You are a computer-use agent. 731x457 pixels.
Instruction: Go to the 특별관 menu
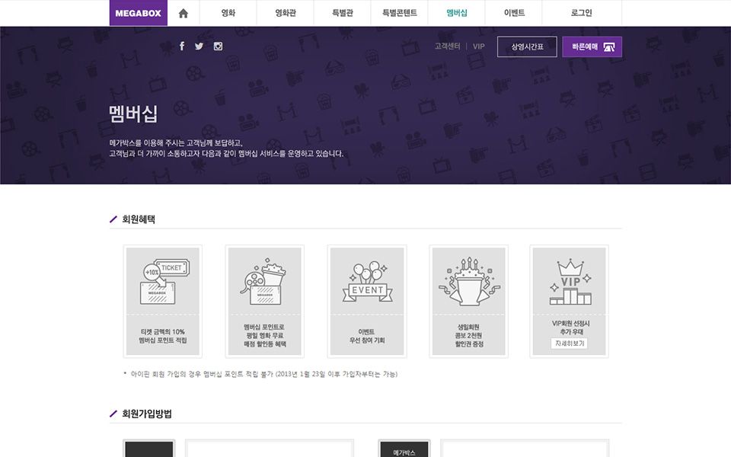pyautogui.click(x=343, y=13)
